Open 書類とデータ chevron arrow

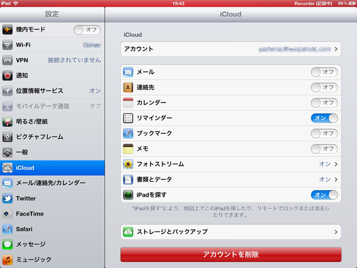[x=336, y=180]
